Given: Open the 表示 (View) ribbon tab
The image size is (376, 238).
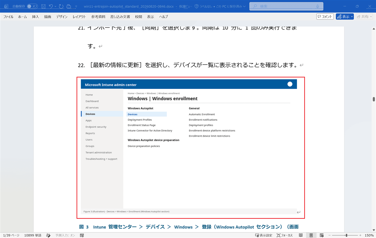Looking at the screenshot, I should (x=150, y=17).
